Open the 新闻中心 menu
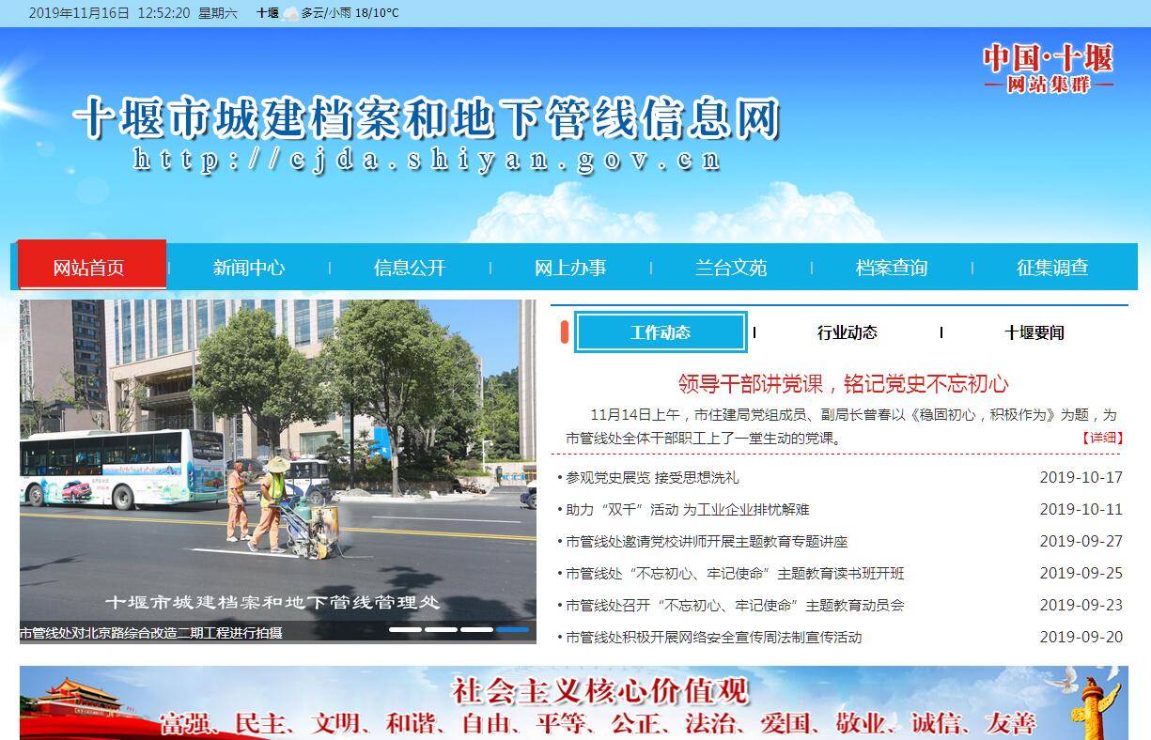 point(249,268)
